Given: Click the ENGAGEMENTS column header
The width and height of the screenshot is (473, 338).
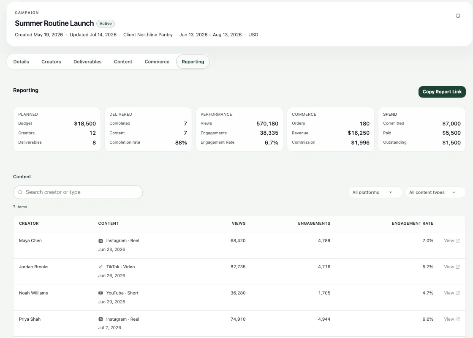Looking at the screenshot, I should point(314,224).
